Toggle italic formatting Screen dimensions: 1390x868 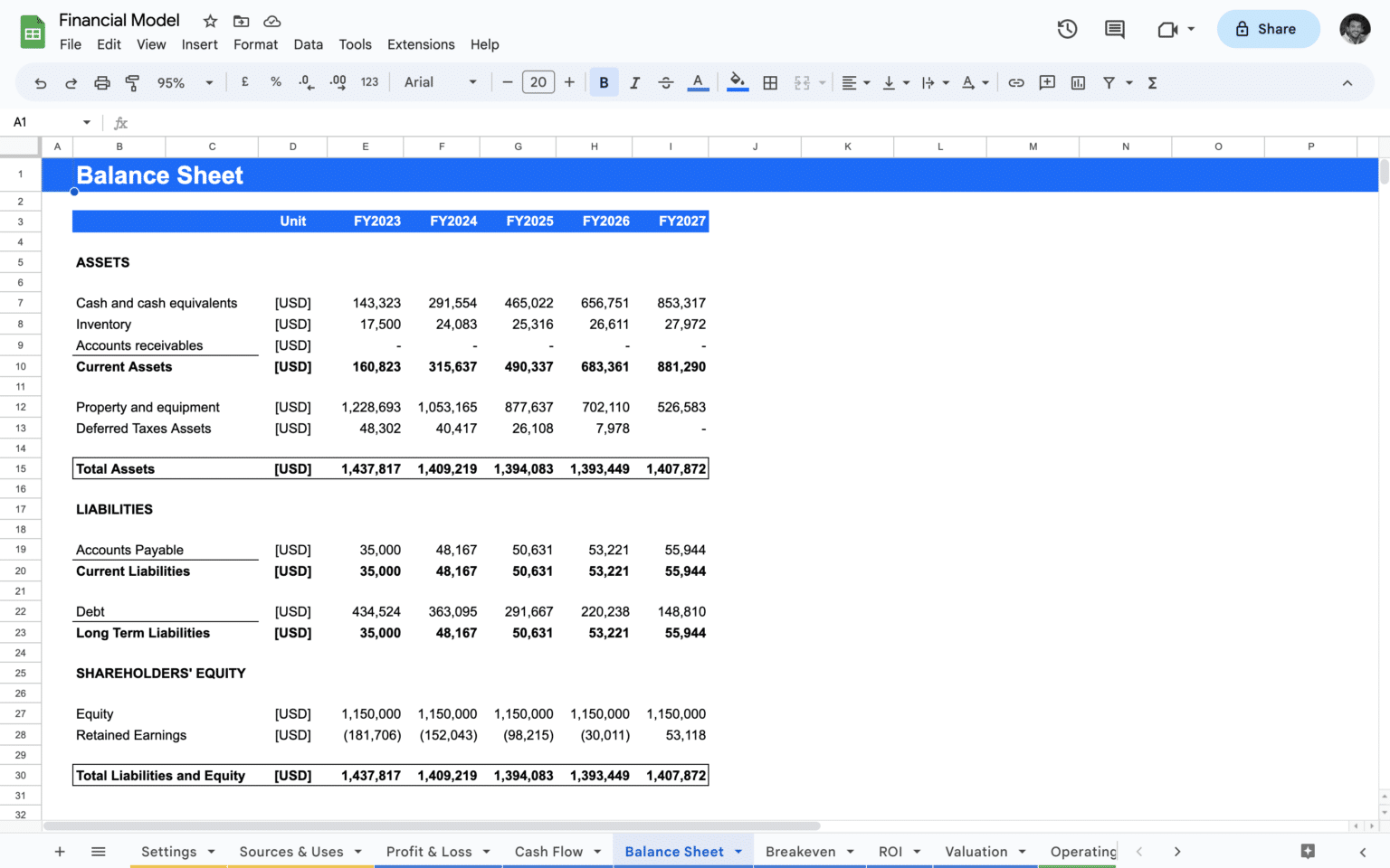[x=634, y=82]
